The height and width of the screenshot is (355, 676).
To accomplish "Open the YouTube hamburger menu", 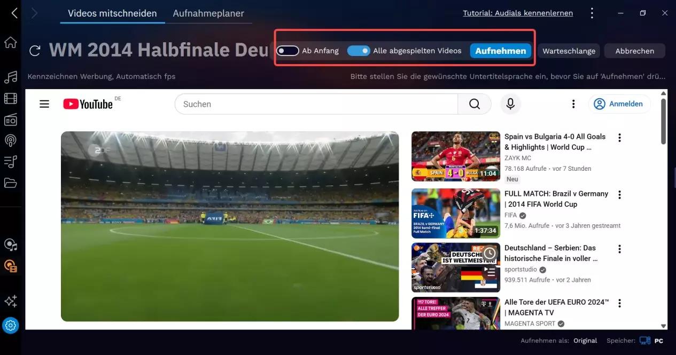I will (44, 104).
